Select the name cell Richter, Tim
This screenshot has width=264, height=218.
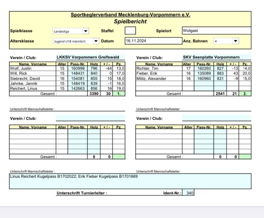click(x=159, y=68)
